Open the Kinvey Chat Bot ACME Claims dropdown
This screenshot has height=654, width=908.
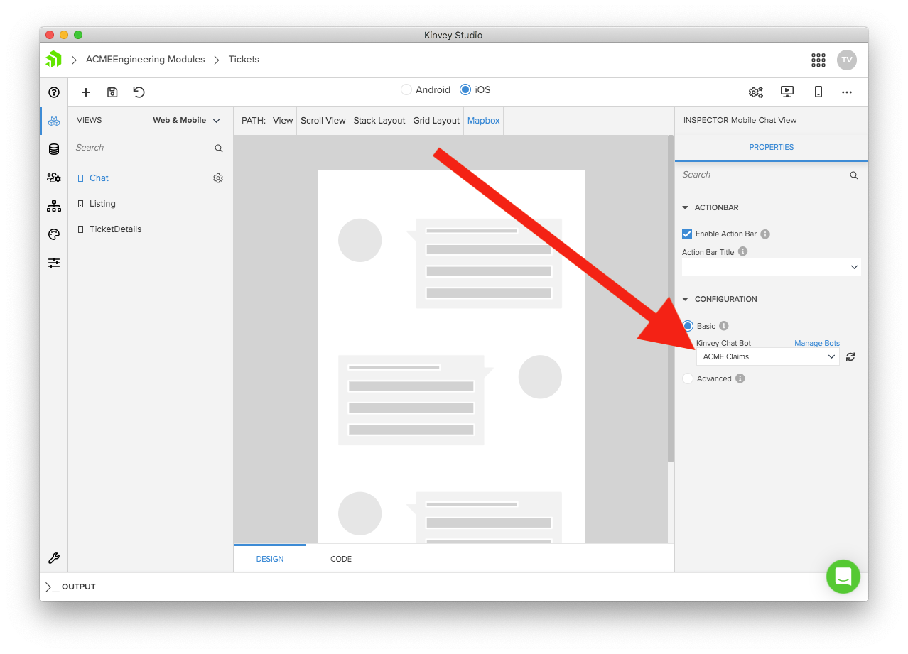pos(767,356)
